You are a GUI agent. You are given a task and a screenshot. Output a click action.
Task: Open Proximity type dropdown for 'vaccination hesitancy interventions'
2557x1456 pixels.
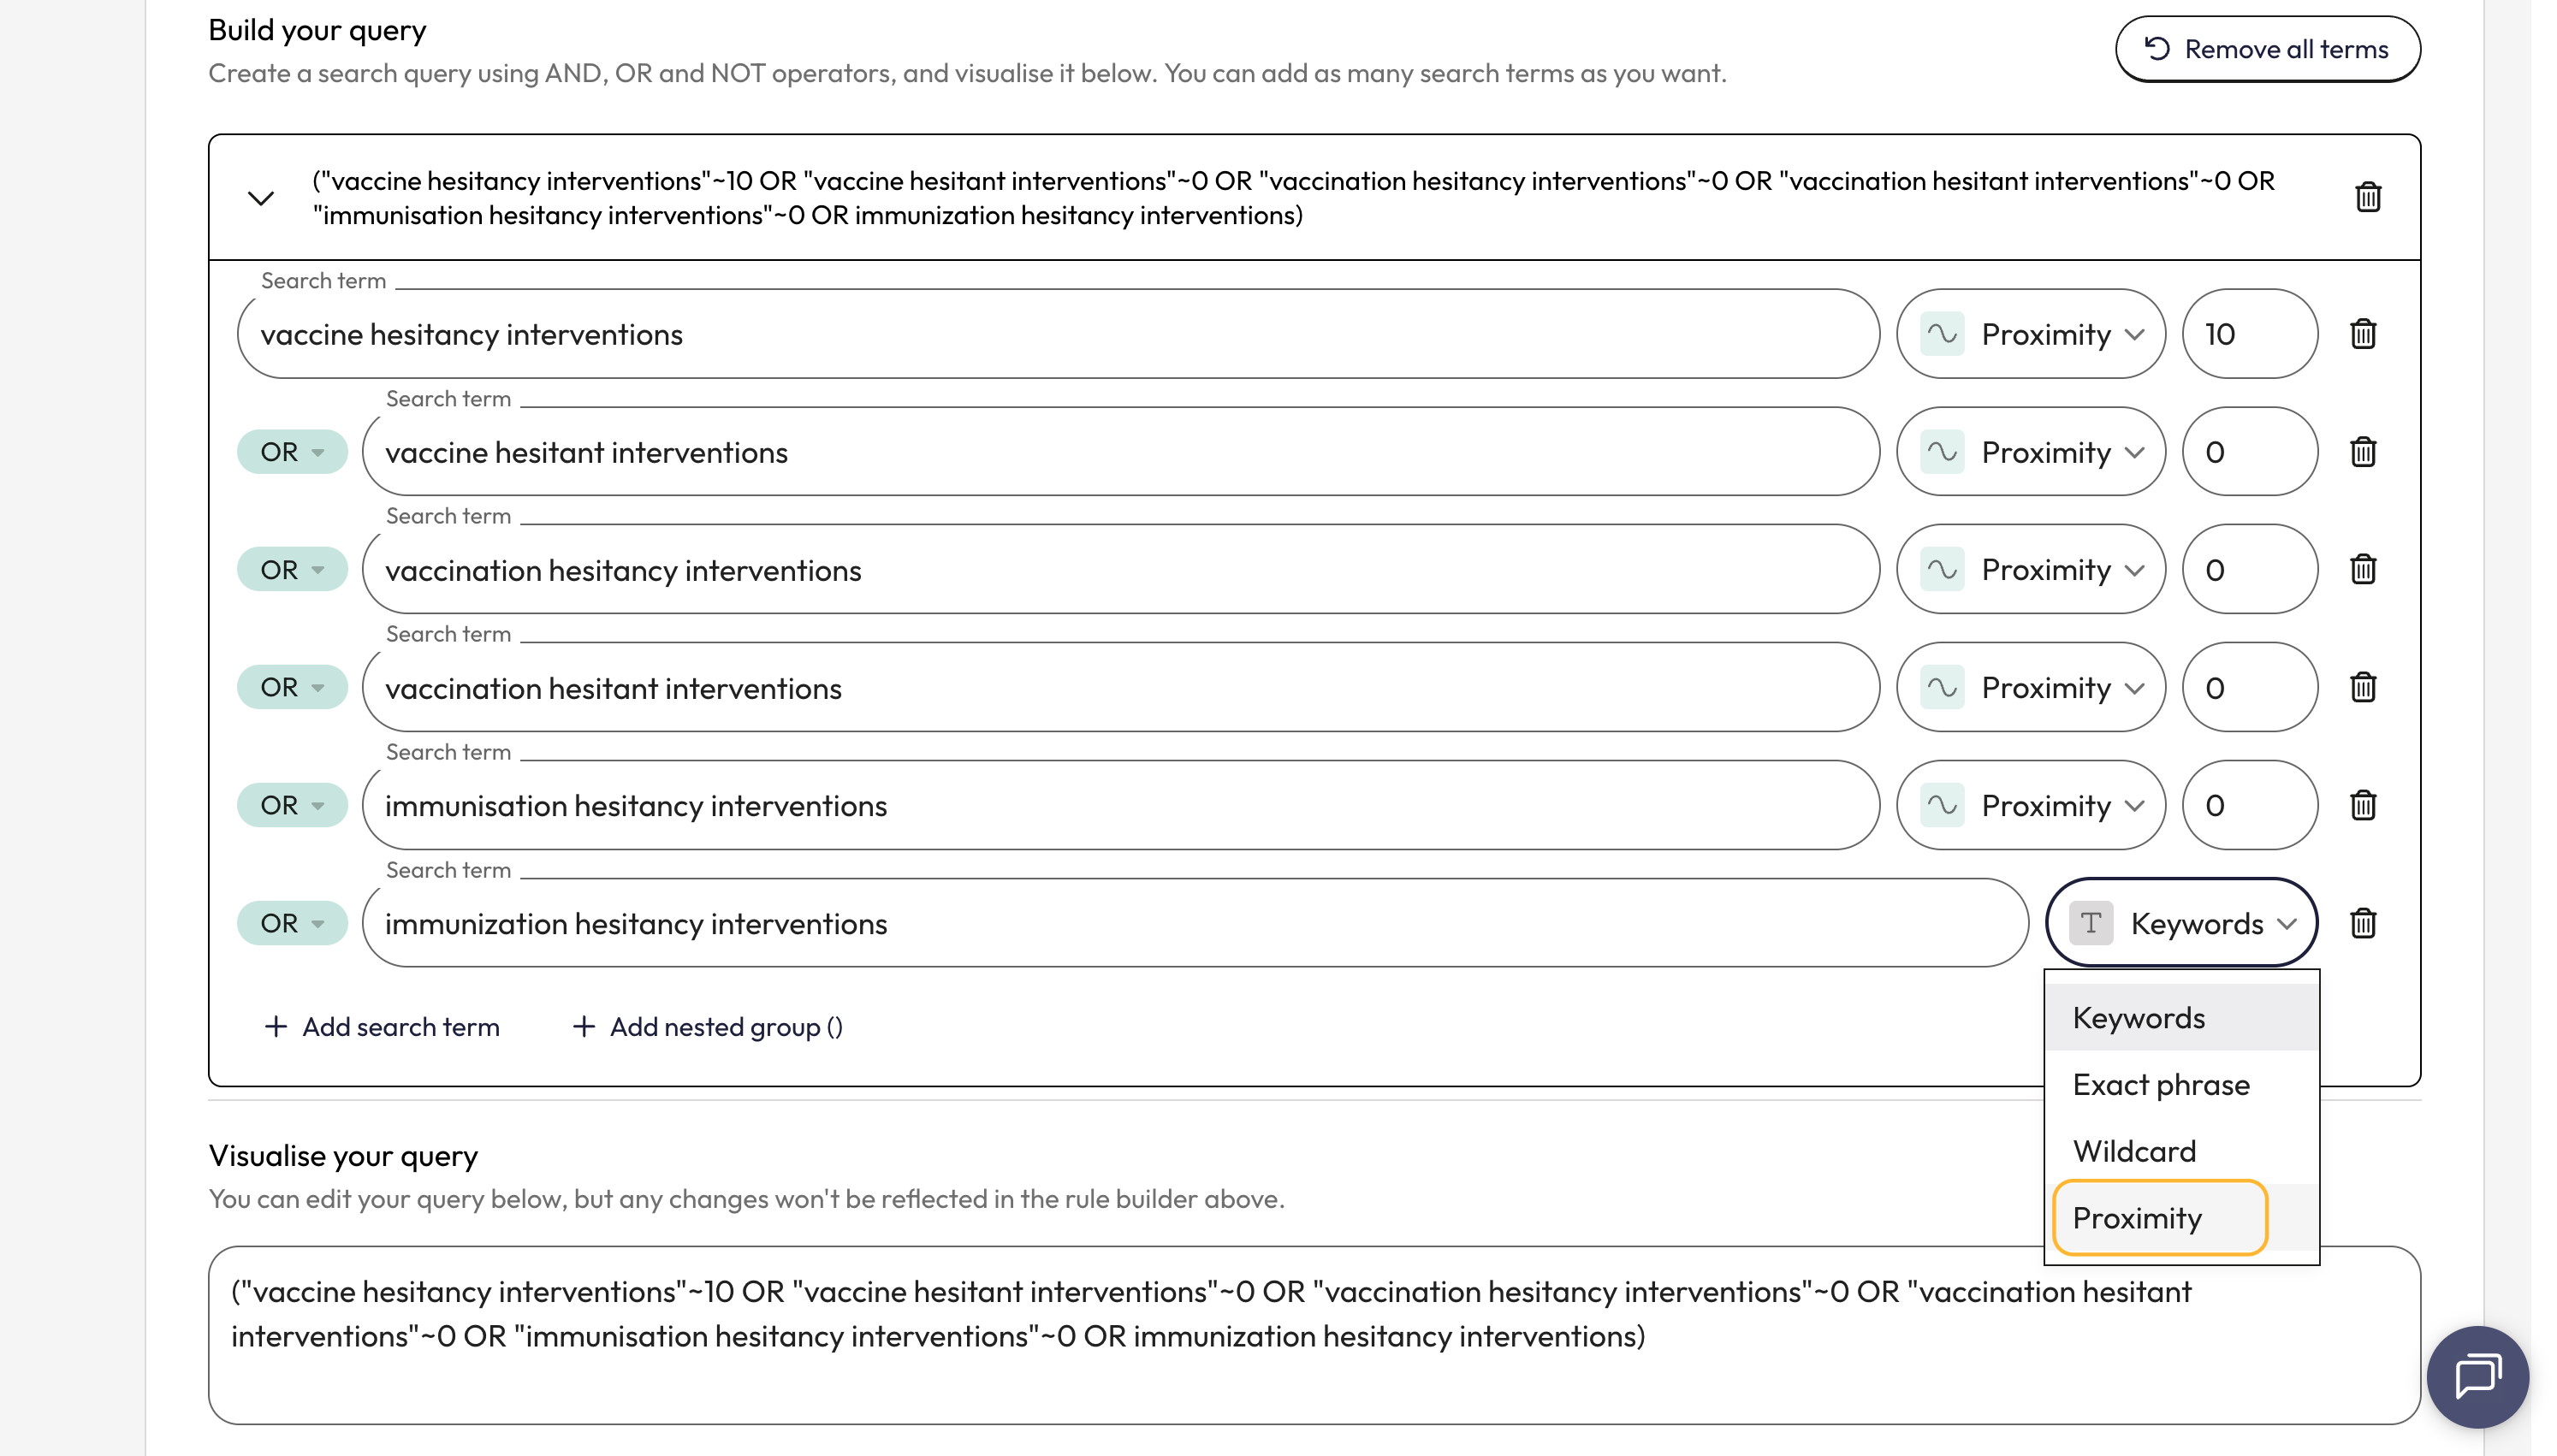(2030, 570)
